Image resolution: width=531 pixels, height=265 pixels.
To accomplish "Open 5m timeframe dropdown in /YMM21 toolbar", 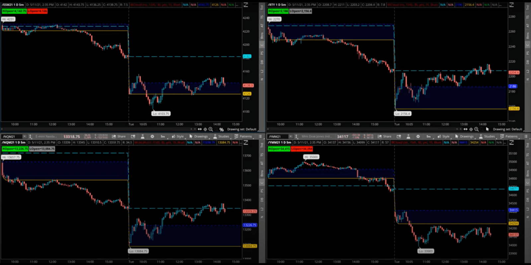I will [428, 136].
